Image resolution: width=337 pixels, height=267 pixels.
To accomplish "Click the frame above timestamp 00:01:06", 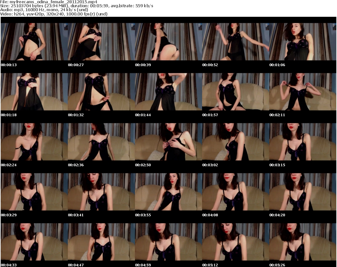I will pyautogui.click(x=303, y=42).
